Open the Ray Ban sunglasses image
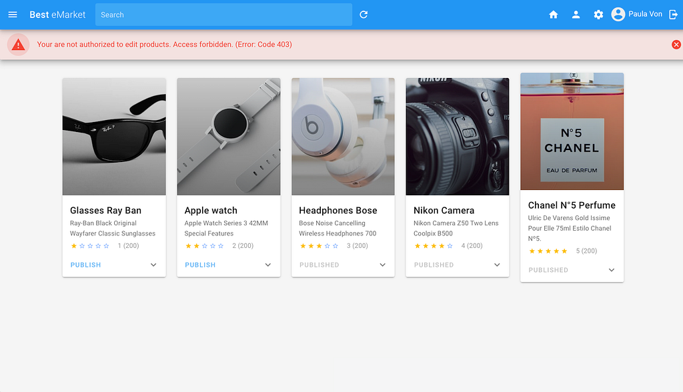Screen dimensions: 683x392 [114, 137]
